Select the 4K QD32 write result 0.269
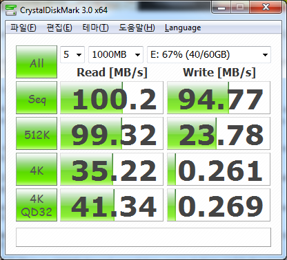This screenshot has width=287, height=260. click(219, 205)
